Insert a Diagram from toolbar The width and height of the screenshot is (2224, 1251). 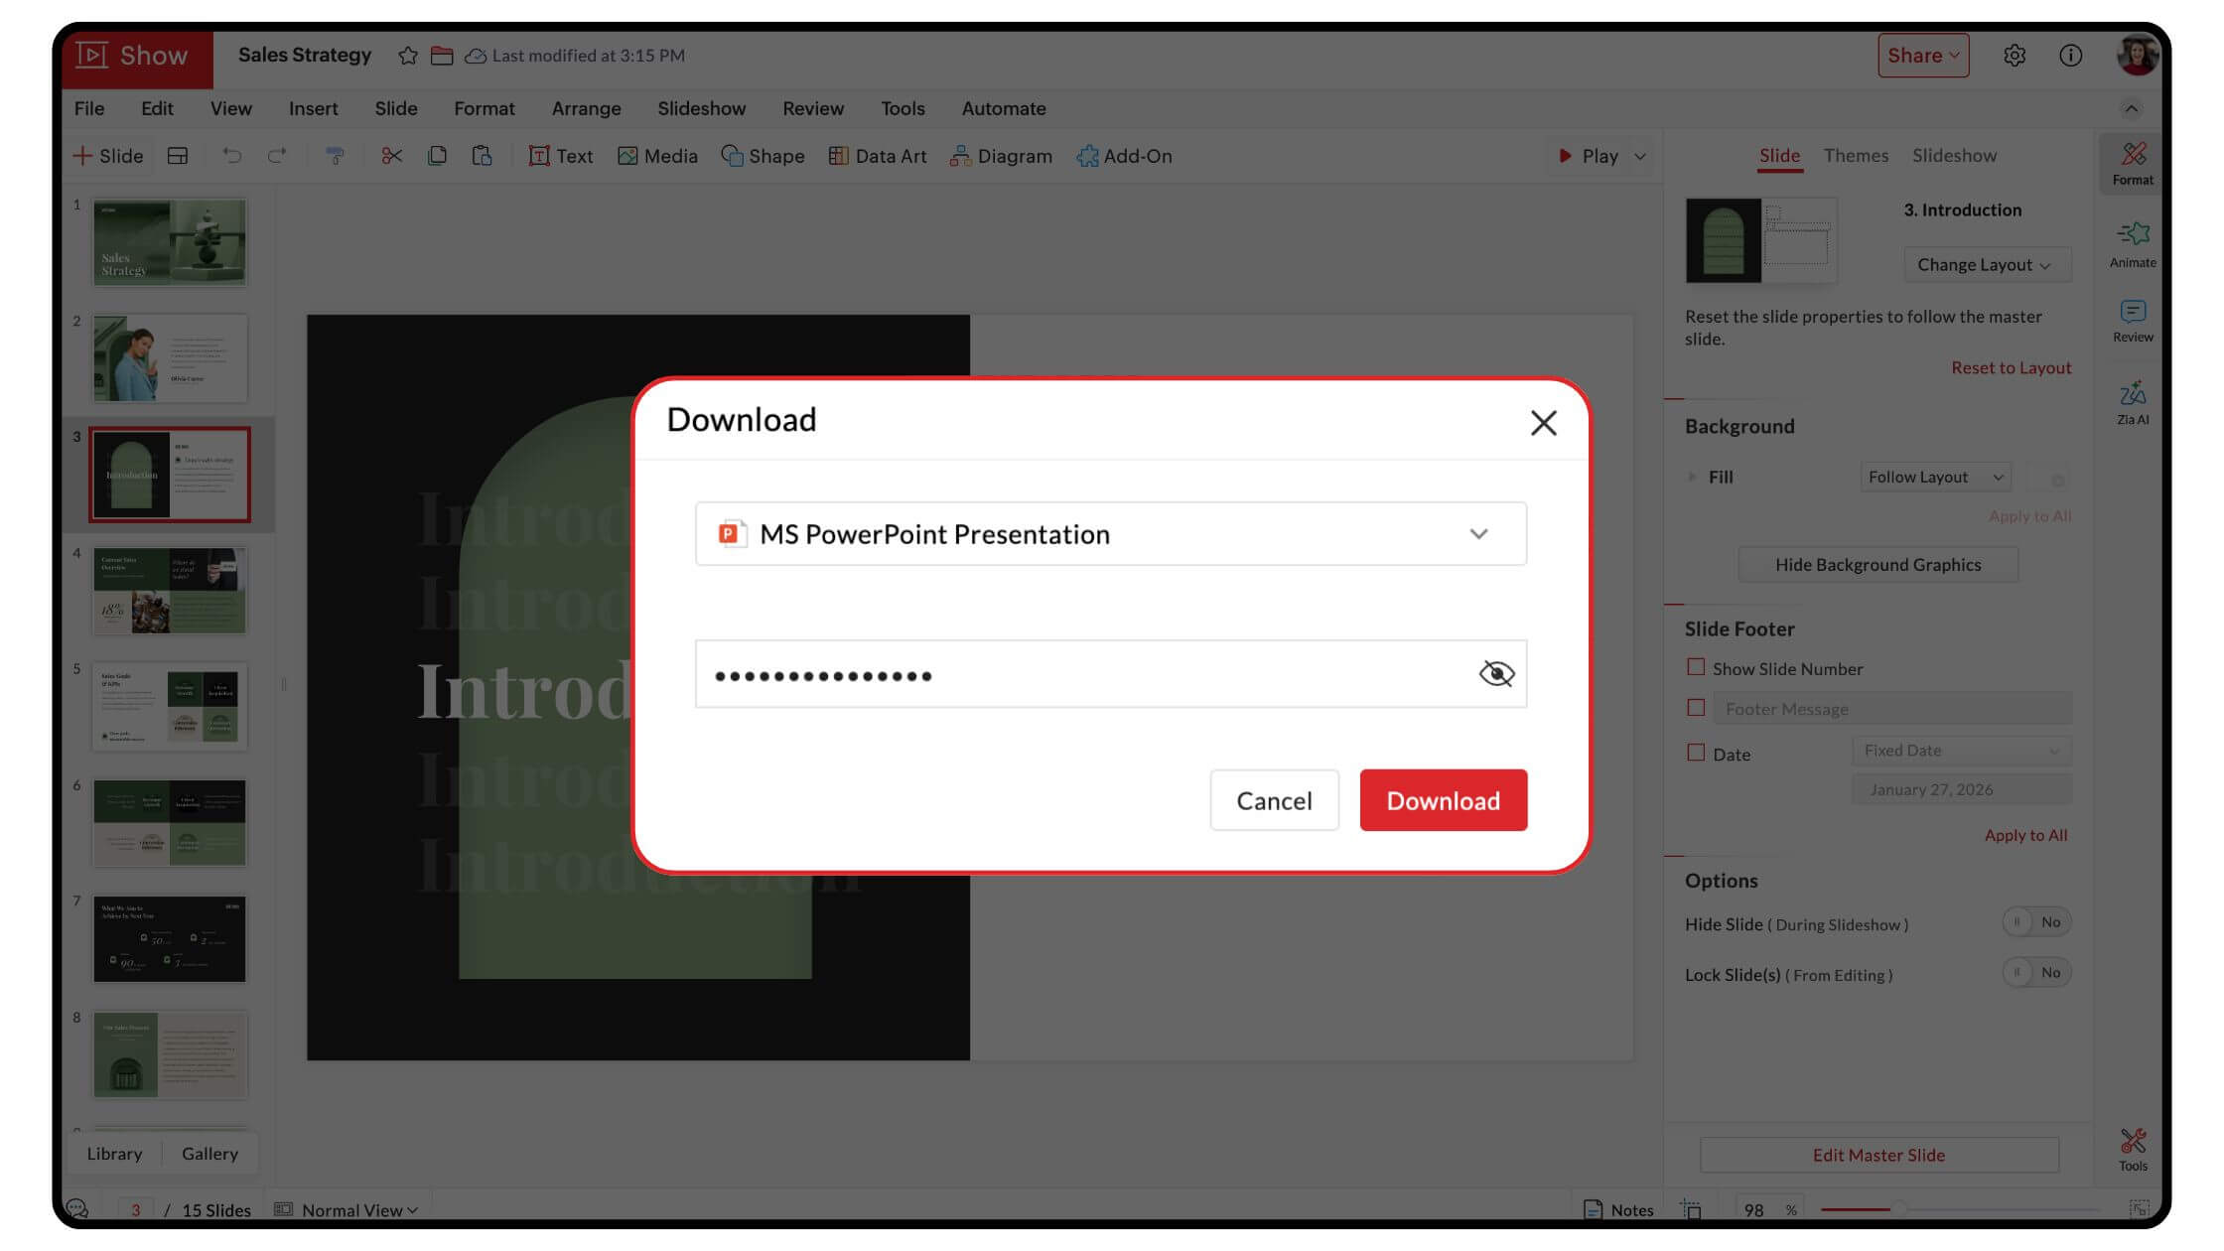[1000, 156]
